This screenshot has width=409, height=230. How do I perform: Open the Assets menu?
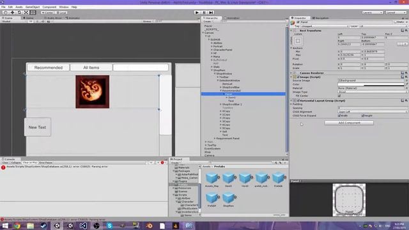click(19, 7)
